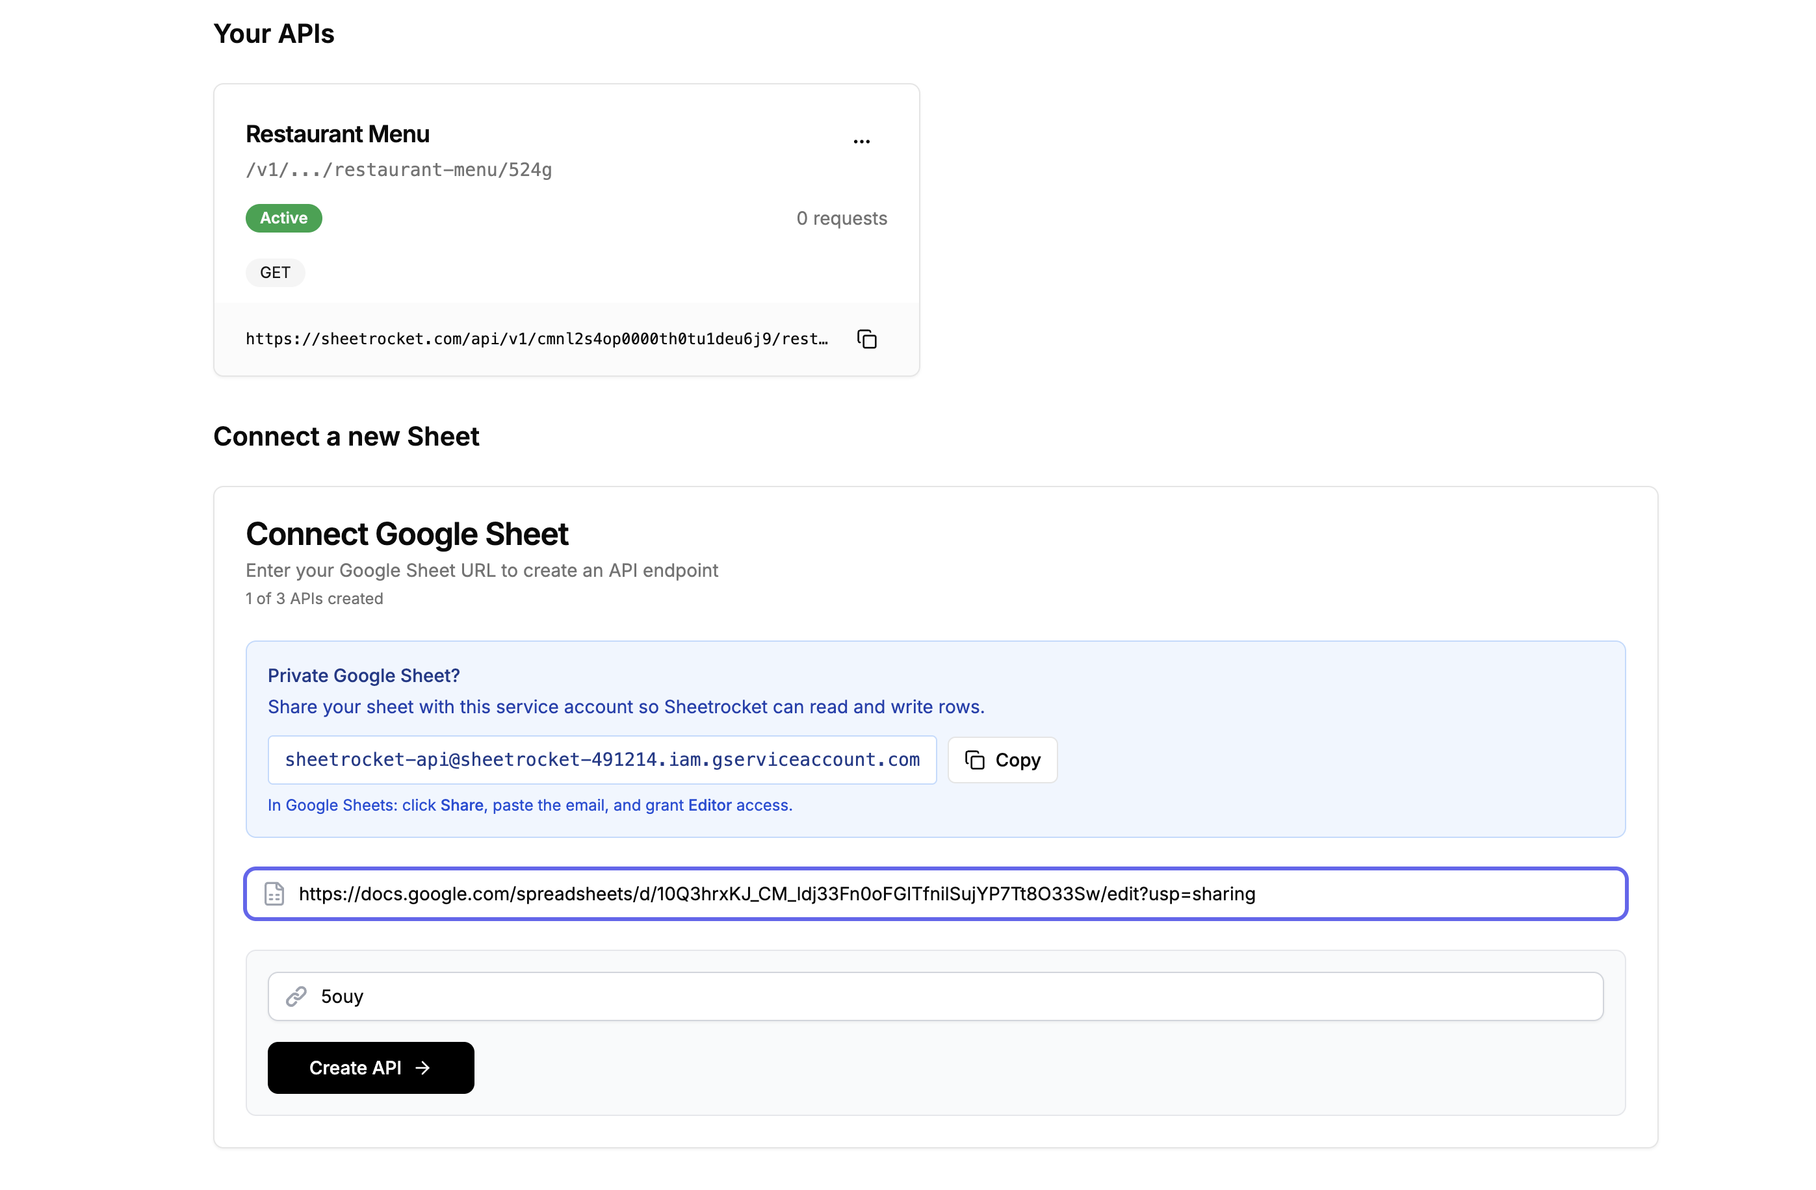Click the /v1/.../restaurant-menu/524g path text
Viewport: 1816px width, 1190px height.
point(398,170)
